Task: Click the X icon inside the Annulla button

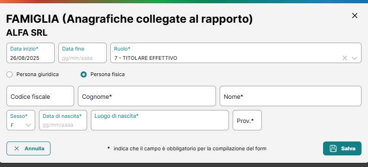Action: click(x=17, y=148)
